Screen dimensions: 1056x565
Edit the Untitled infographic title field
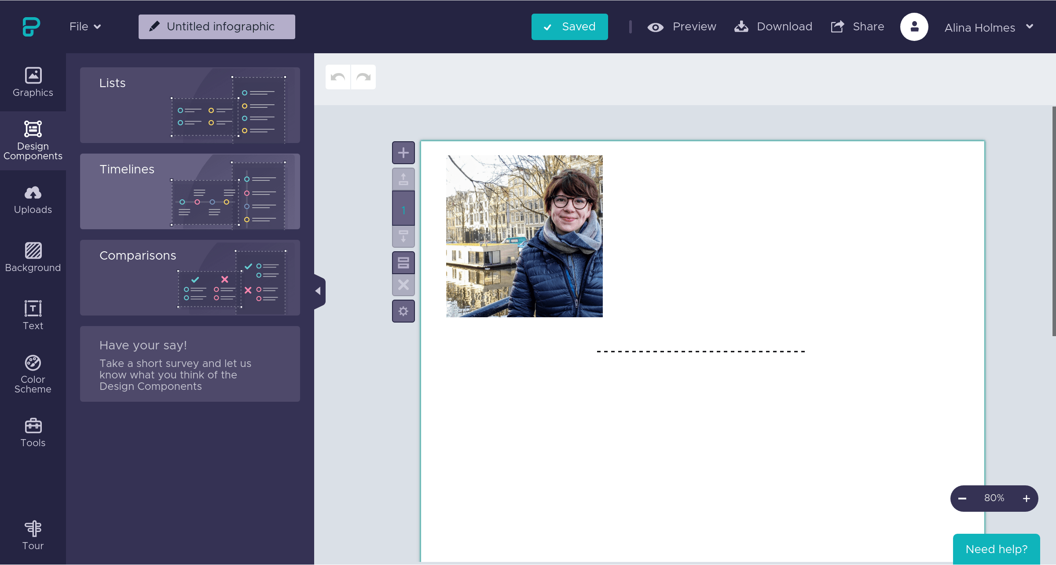[217, 27]
